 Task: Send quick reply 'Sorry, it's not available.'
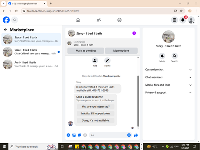coord(96,120)
